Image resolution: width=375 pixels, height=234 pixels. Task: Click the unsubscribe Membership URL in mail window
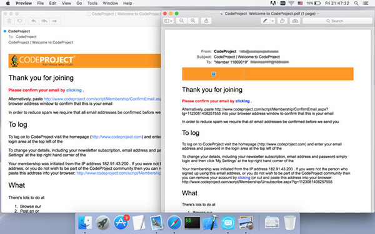119,173
